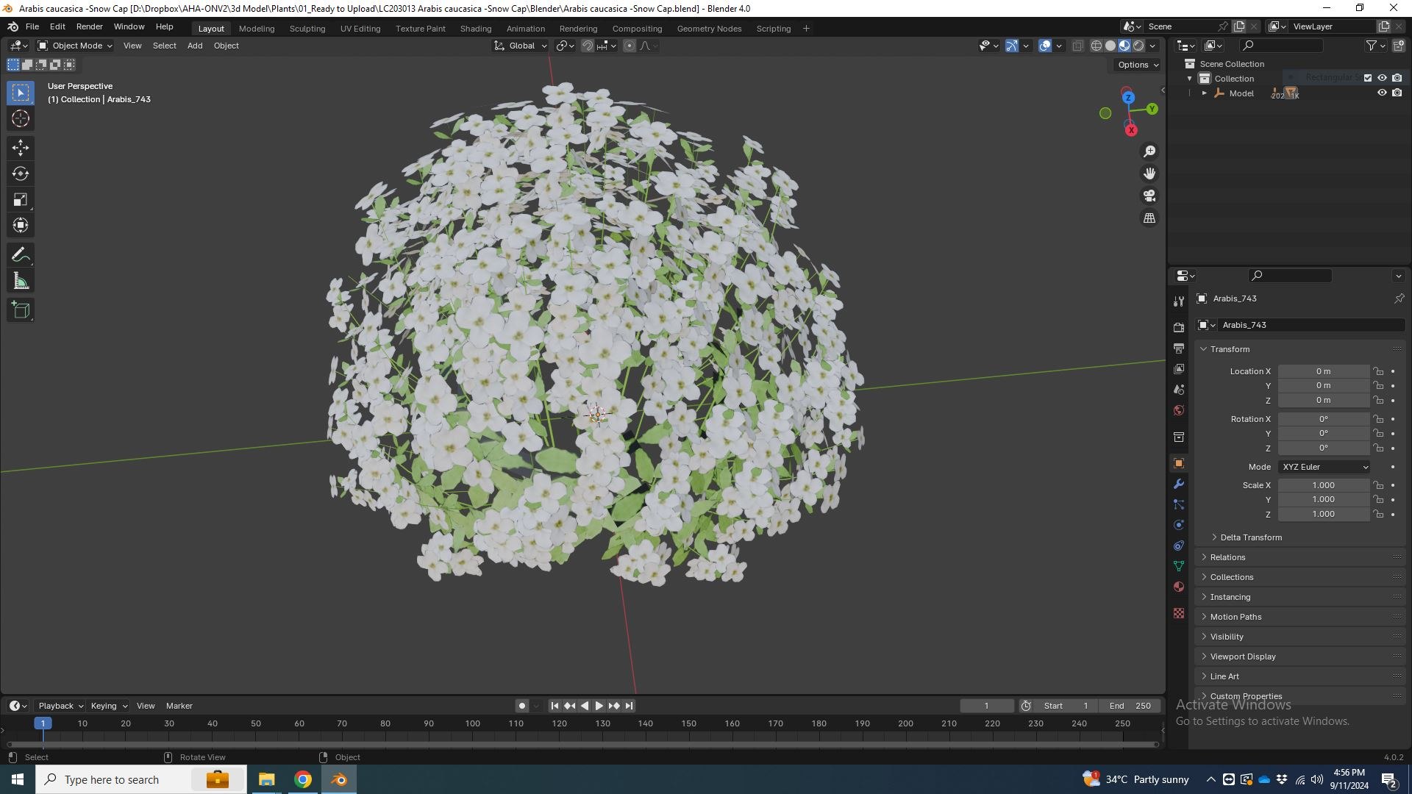Select the Transform tool

pyautogui.click(x=21, y=225)
